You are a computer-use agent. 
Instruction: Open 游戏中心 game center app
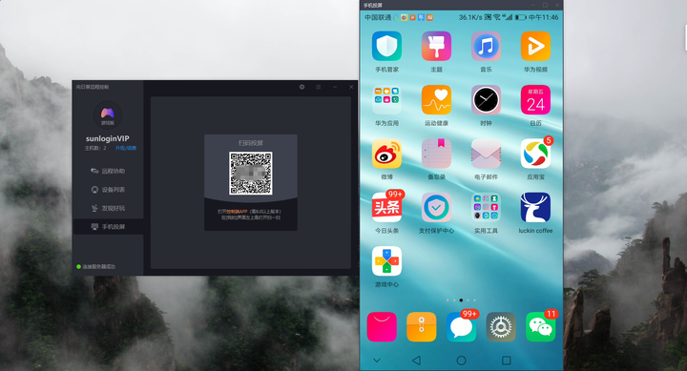pos(386,261)
